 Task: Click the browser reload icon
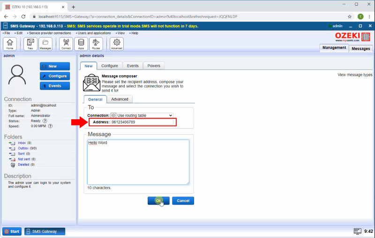(23, 16)
